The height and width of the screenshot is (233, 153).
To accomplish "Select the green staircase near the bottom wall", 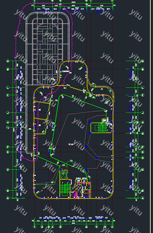I will 65,189.
